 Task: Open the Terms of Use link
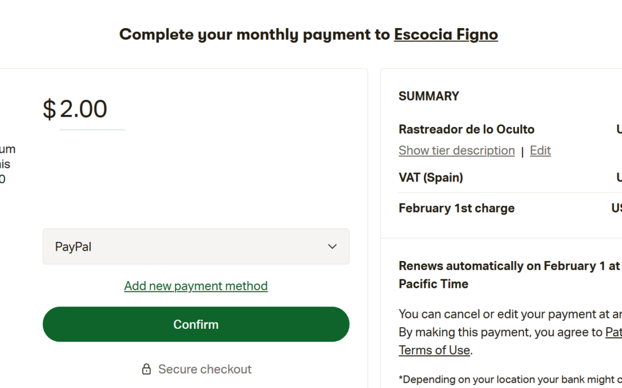tap(434, 349)
